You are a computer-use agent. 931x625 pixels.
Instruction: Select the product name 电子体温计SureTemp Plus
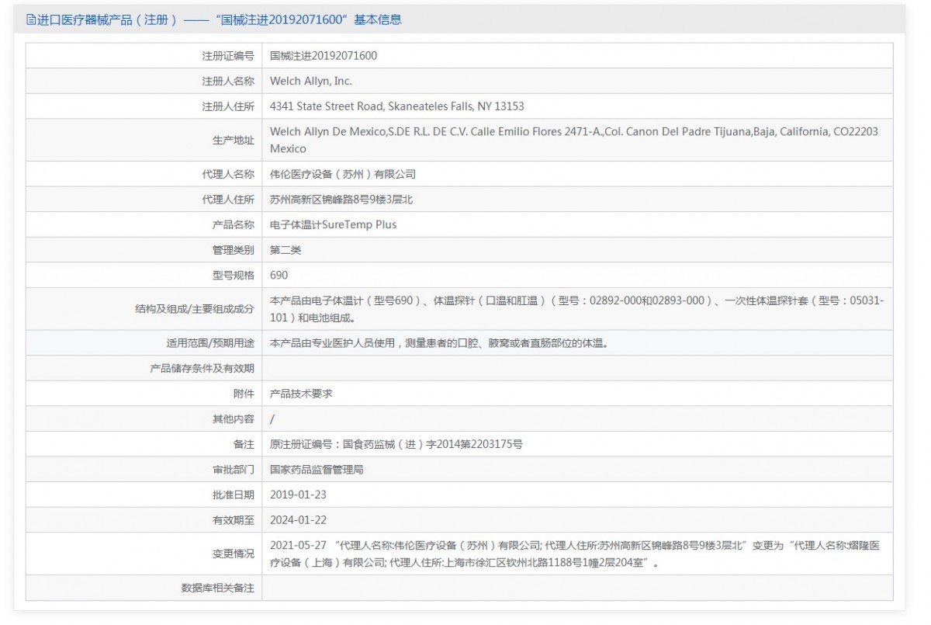[x=333, y=224]
